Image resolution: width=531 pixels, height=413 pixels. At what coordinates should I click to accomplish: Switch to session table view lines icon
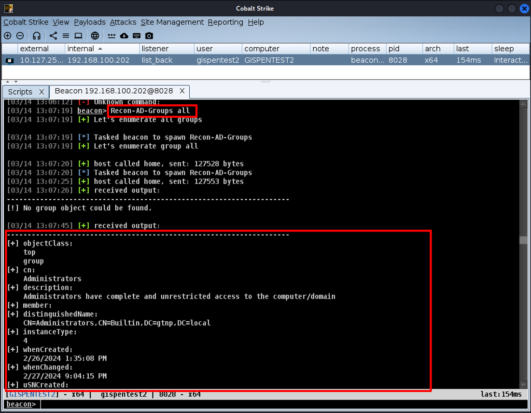[x=66, y=36]
